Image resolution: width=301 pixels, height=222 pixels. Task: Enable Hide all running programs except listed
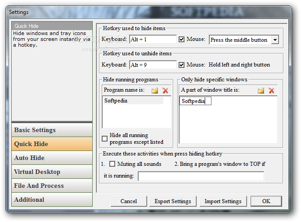(x=105, y=138)
